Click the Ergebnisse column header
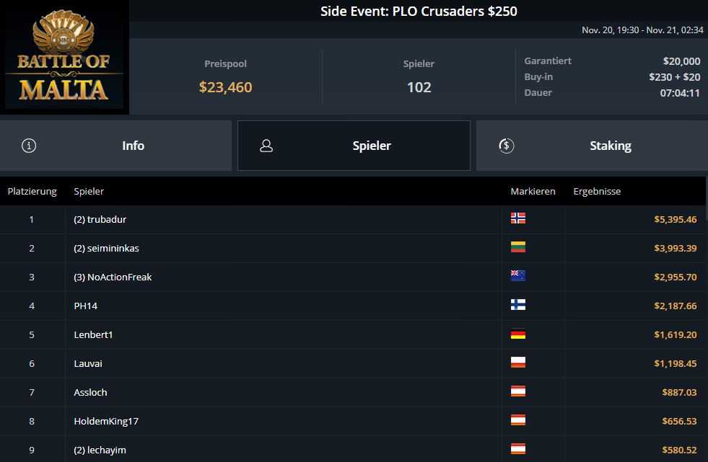The image size is (708, 462). [597, 191]
